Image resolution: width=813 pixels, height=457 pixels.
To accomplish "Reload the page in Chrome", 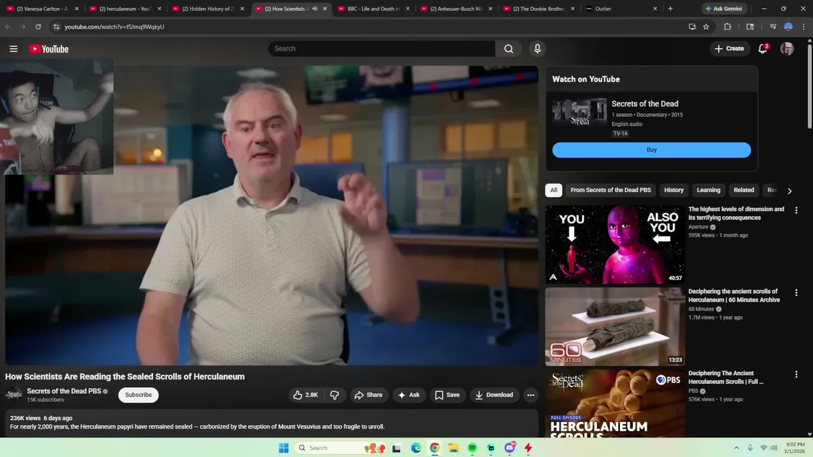I will (x=38, y=27).
